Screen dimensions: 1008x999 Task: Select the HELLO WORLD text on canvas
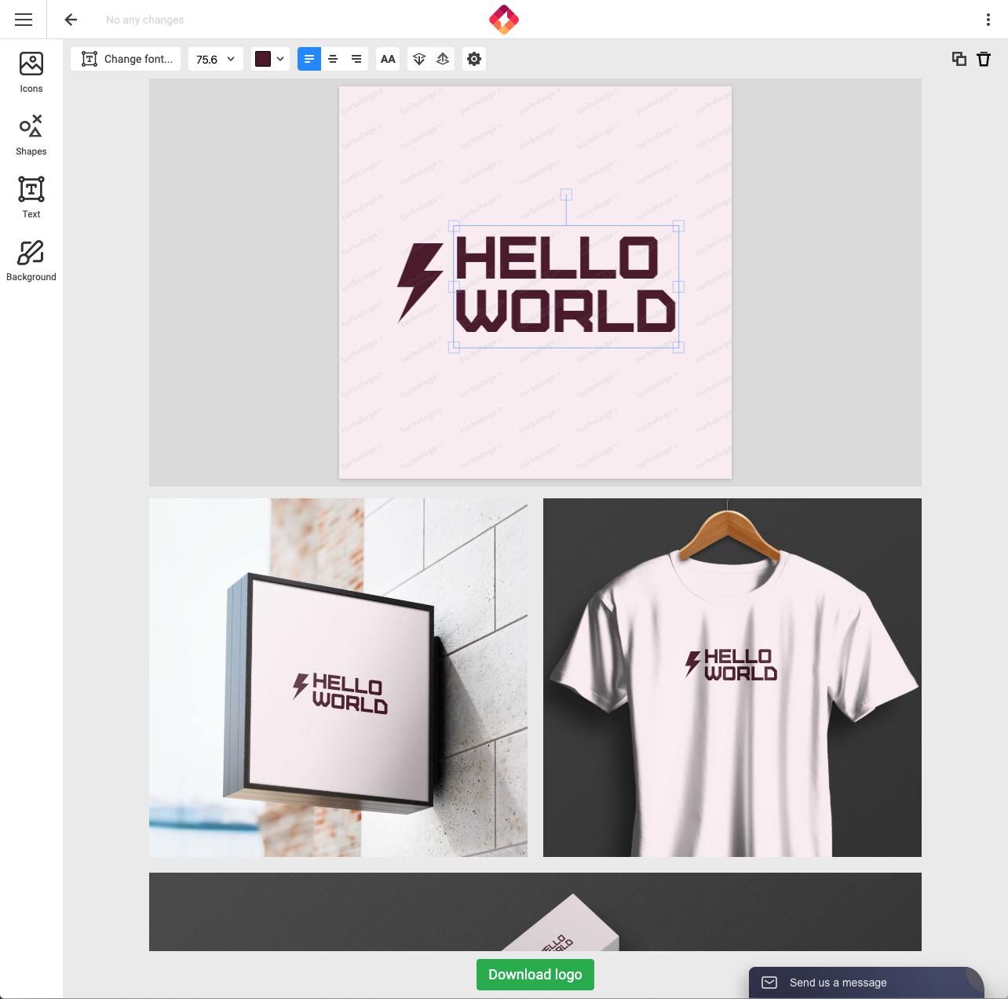coord(565,286)
